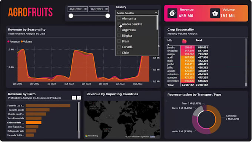Open the Terms link on the map
Screen dimensions: 252x142
(153, 136)
